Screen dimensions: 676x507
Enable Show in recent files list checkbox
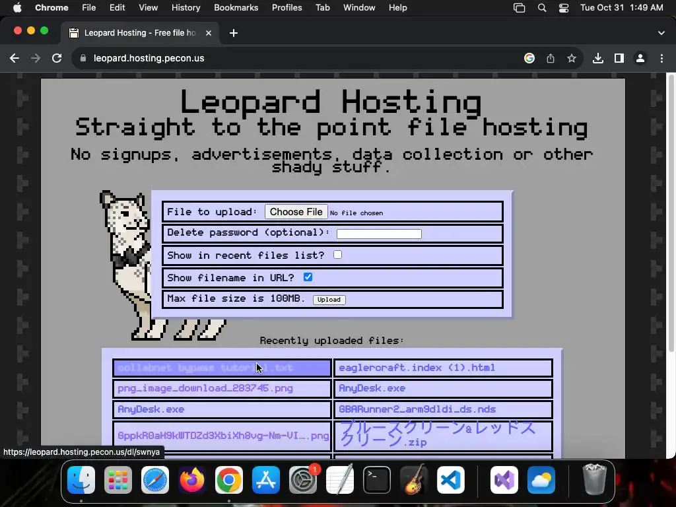tap(337, 255)
